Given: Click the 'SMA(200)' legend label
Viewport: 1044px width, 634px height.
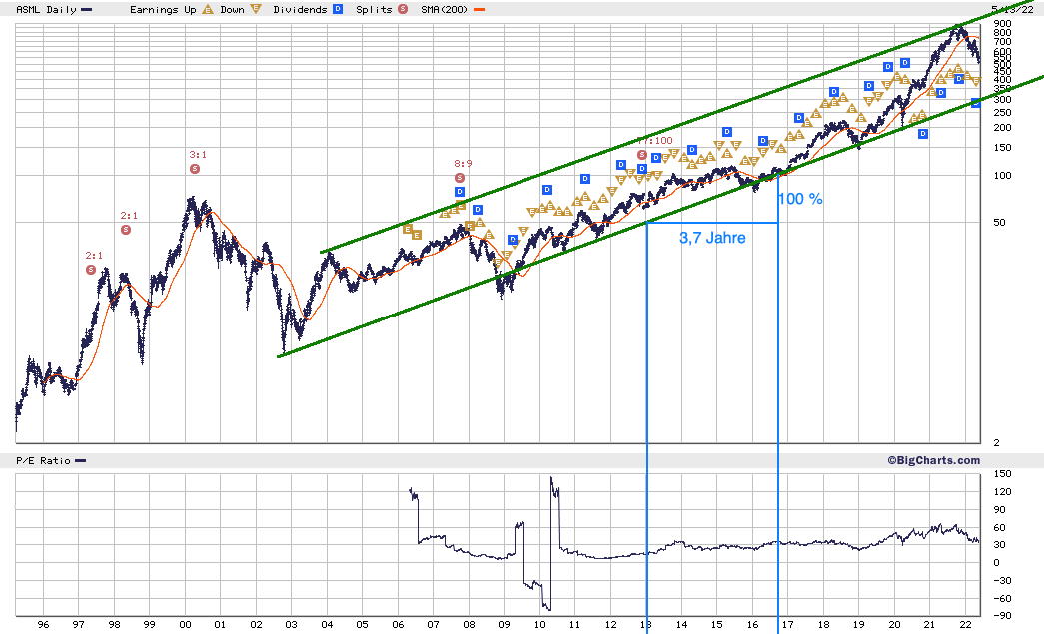Looking at the screenshot, I should tap(445, 10).
